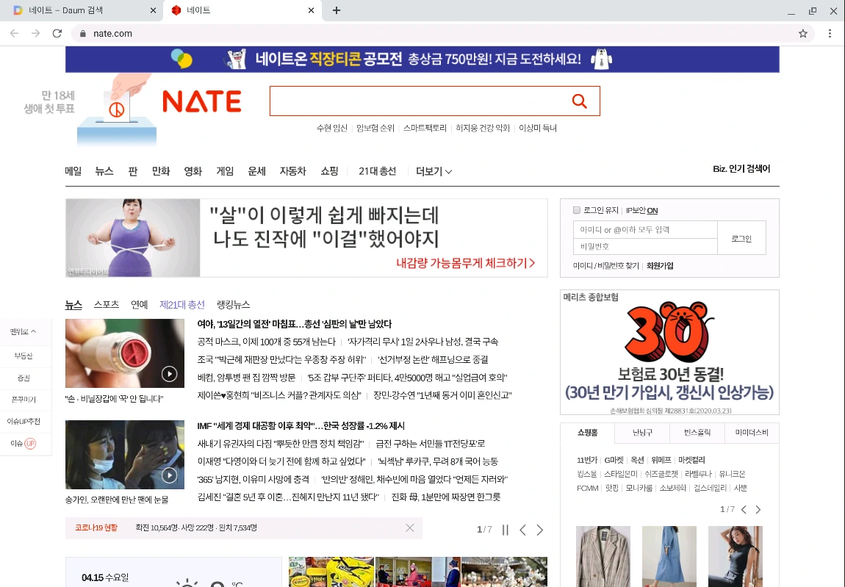The width and height of the screenshot is (845, 587).
Task: Open the 뉴스 menu item
Action: (x=104, y=171)
